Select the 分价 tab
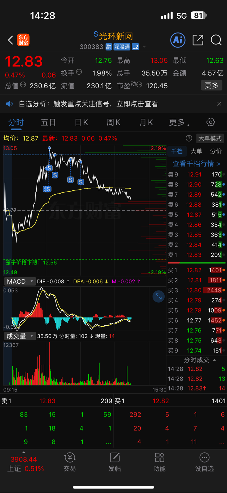Screen dimensions: 227x493 click(x=216, y=151)
